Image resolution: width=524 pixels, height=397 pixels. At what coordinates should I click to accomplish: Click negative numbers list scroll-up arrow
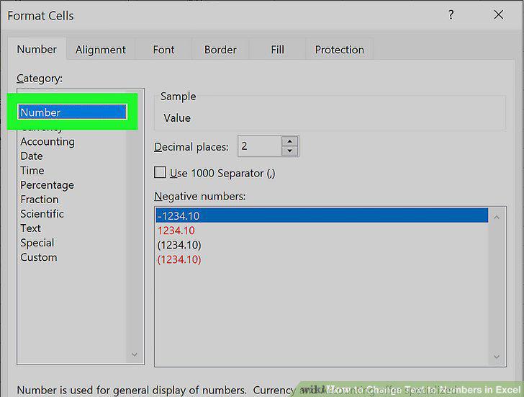tap(497, 218)
